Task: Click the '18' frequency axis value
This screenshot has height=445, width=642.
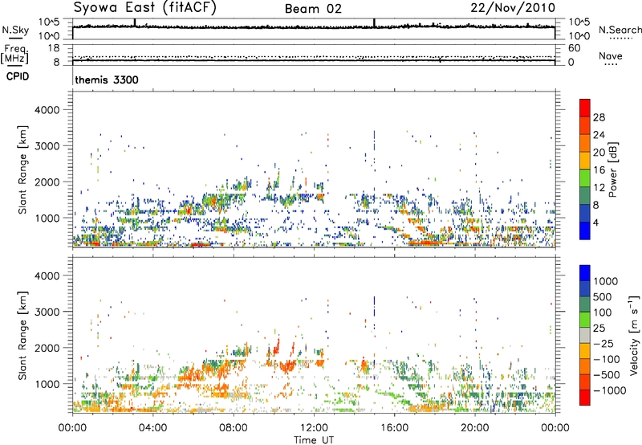Action: click(54, 48)
